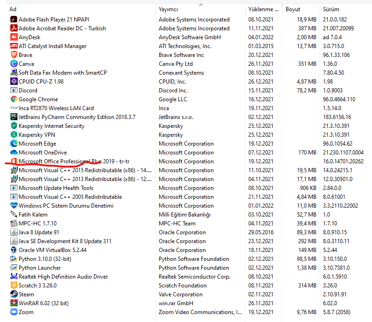Click size value 387 MB
372x322 pixels.
click(307, 28)
